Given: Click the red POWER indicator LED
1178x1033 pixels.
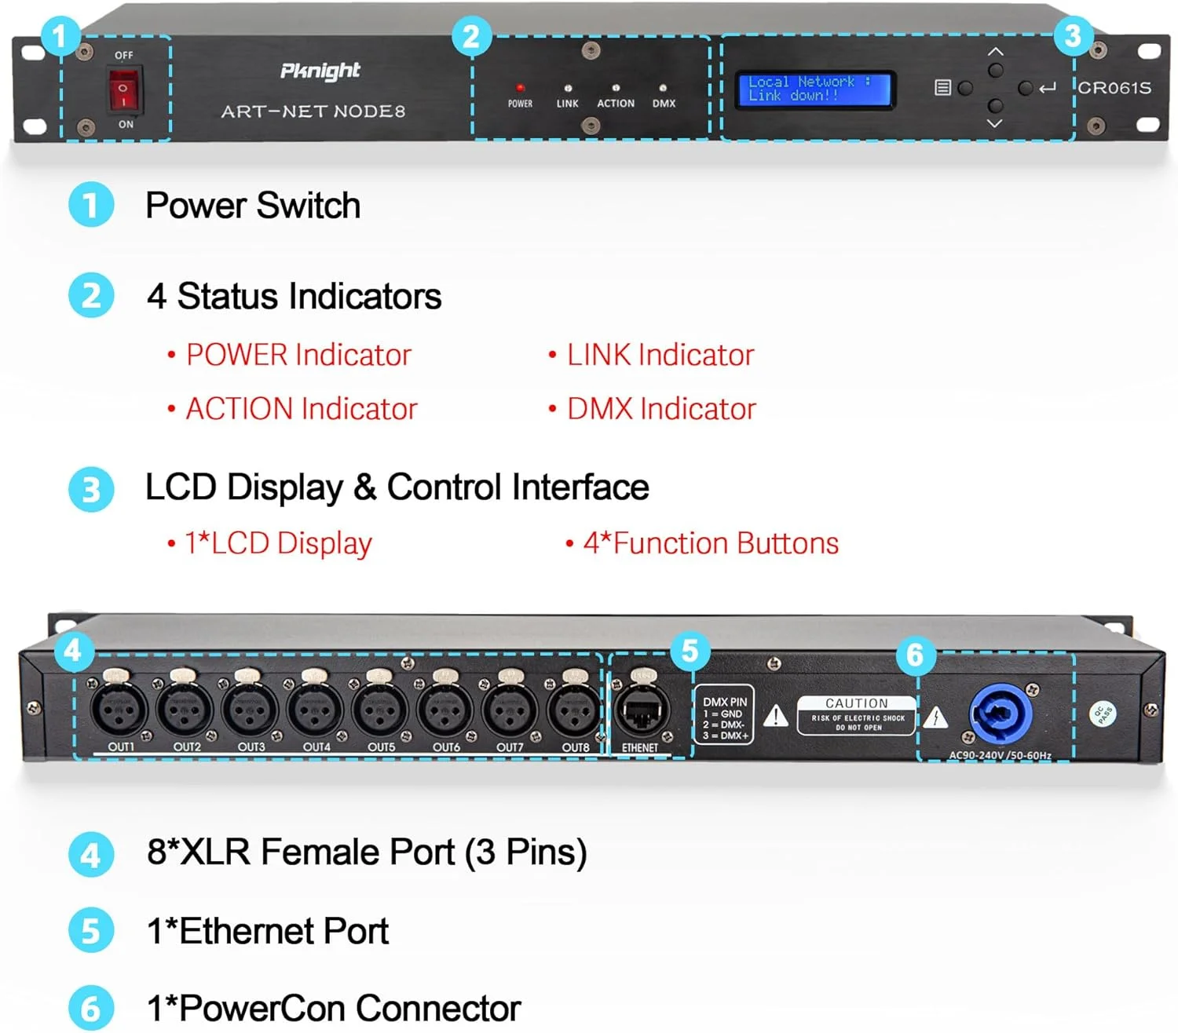Looking at the screenshot, I should pos(520,88).
